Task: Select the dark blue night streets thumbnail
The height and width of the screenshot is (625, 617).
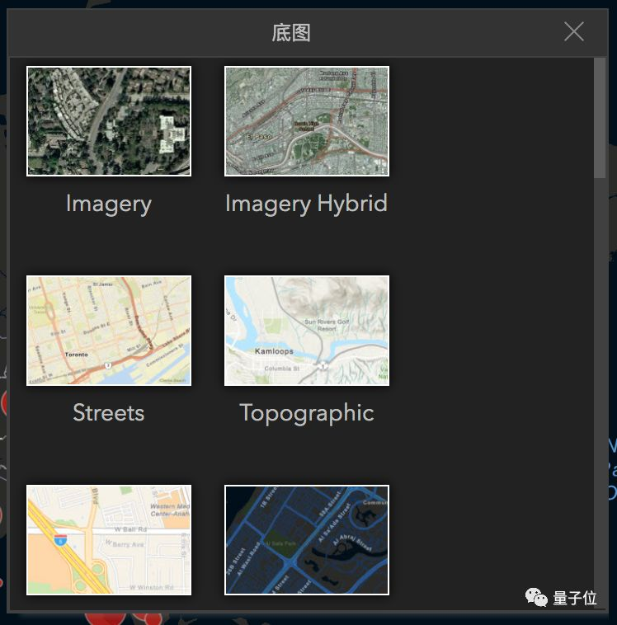Action: (x=307, y=540)
